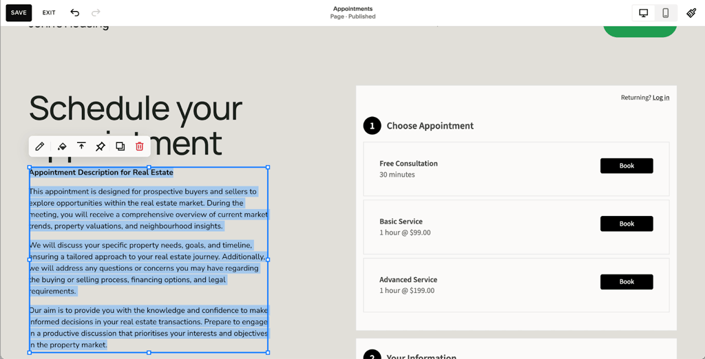The image size is (705, 359).
Task: Click the 'Advanced Service' title
Action: pyautogui.click(x=408, y=279)
